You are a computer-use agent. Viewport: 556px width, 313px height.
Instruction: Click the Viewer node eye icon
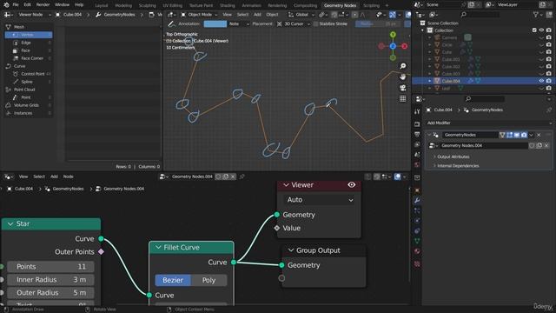(351, 185)
